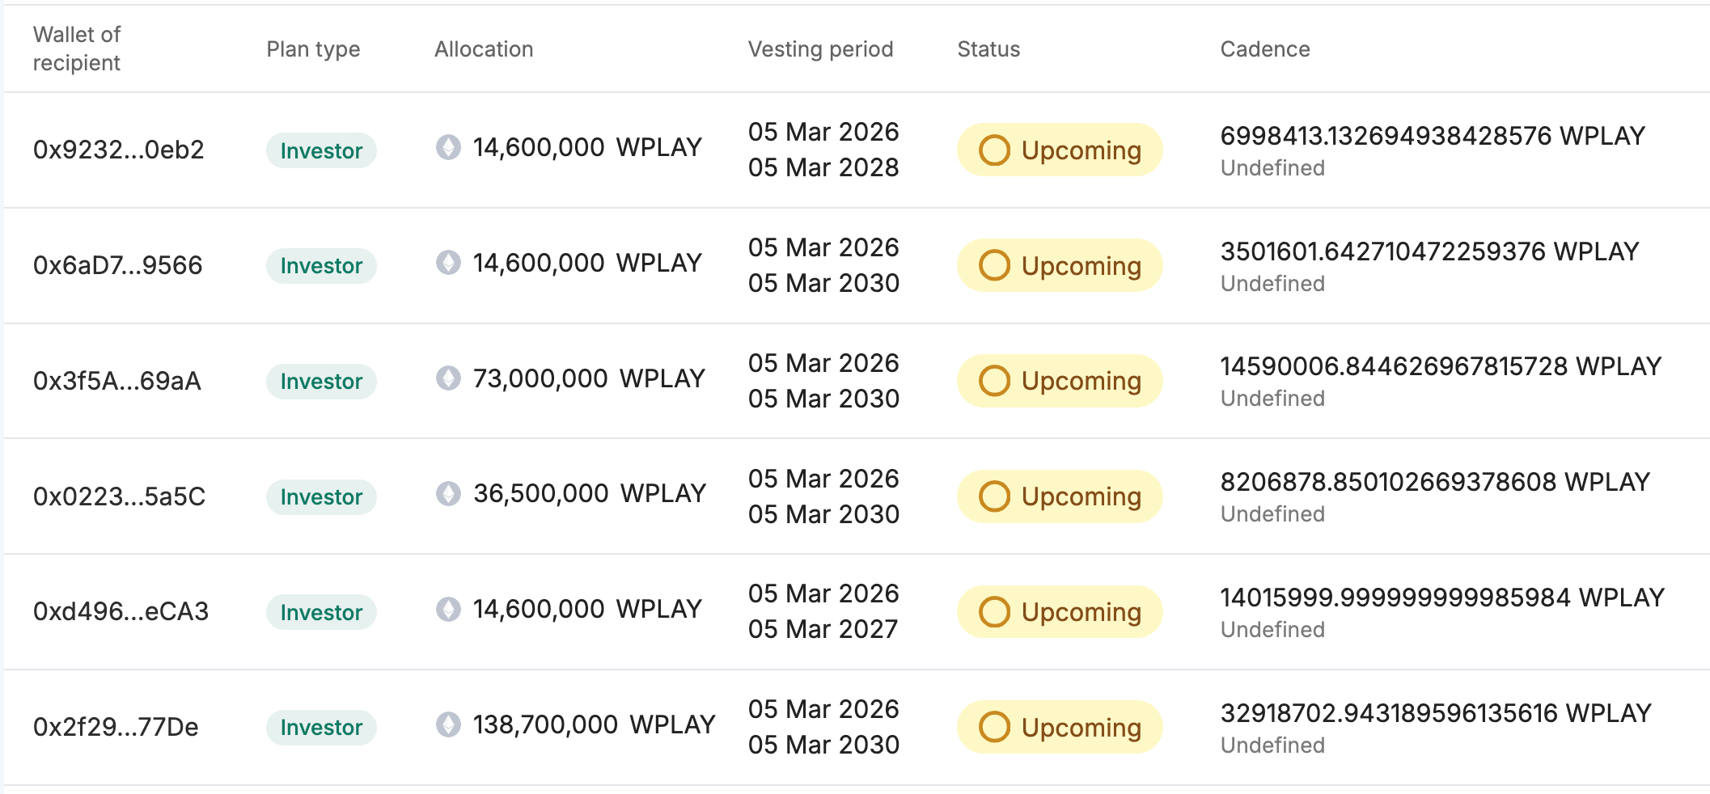The height and width of the screenshot is (794, 1710).
Task: Click the Cadence column header
Action: coord(1265,49)
